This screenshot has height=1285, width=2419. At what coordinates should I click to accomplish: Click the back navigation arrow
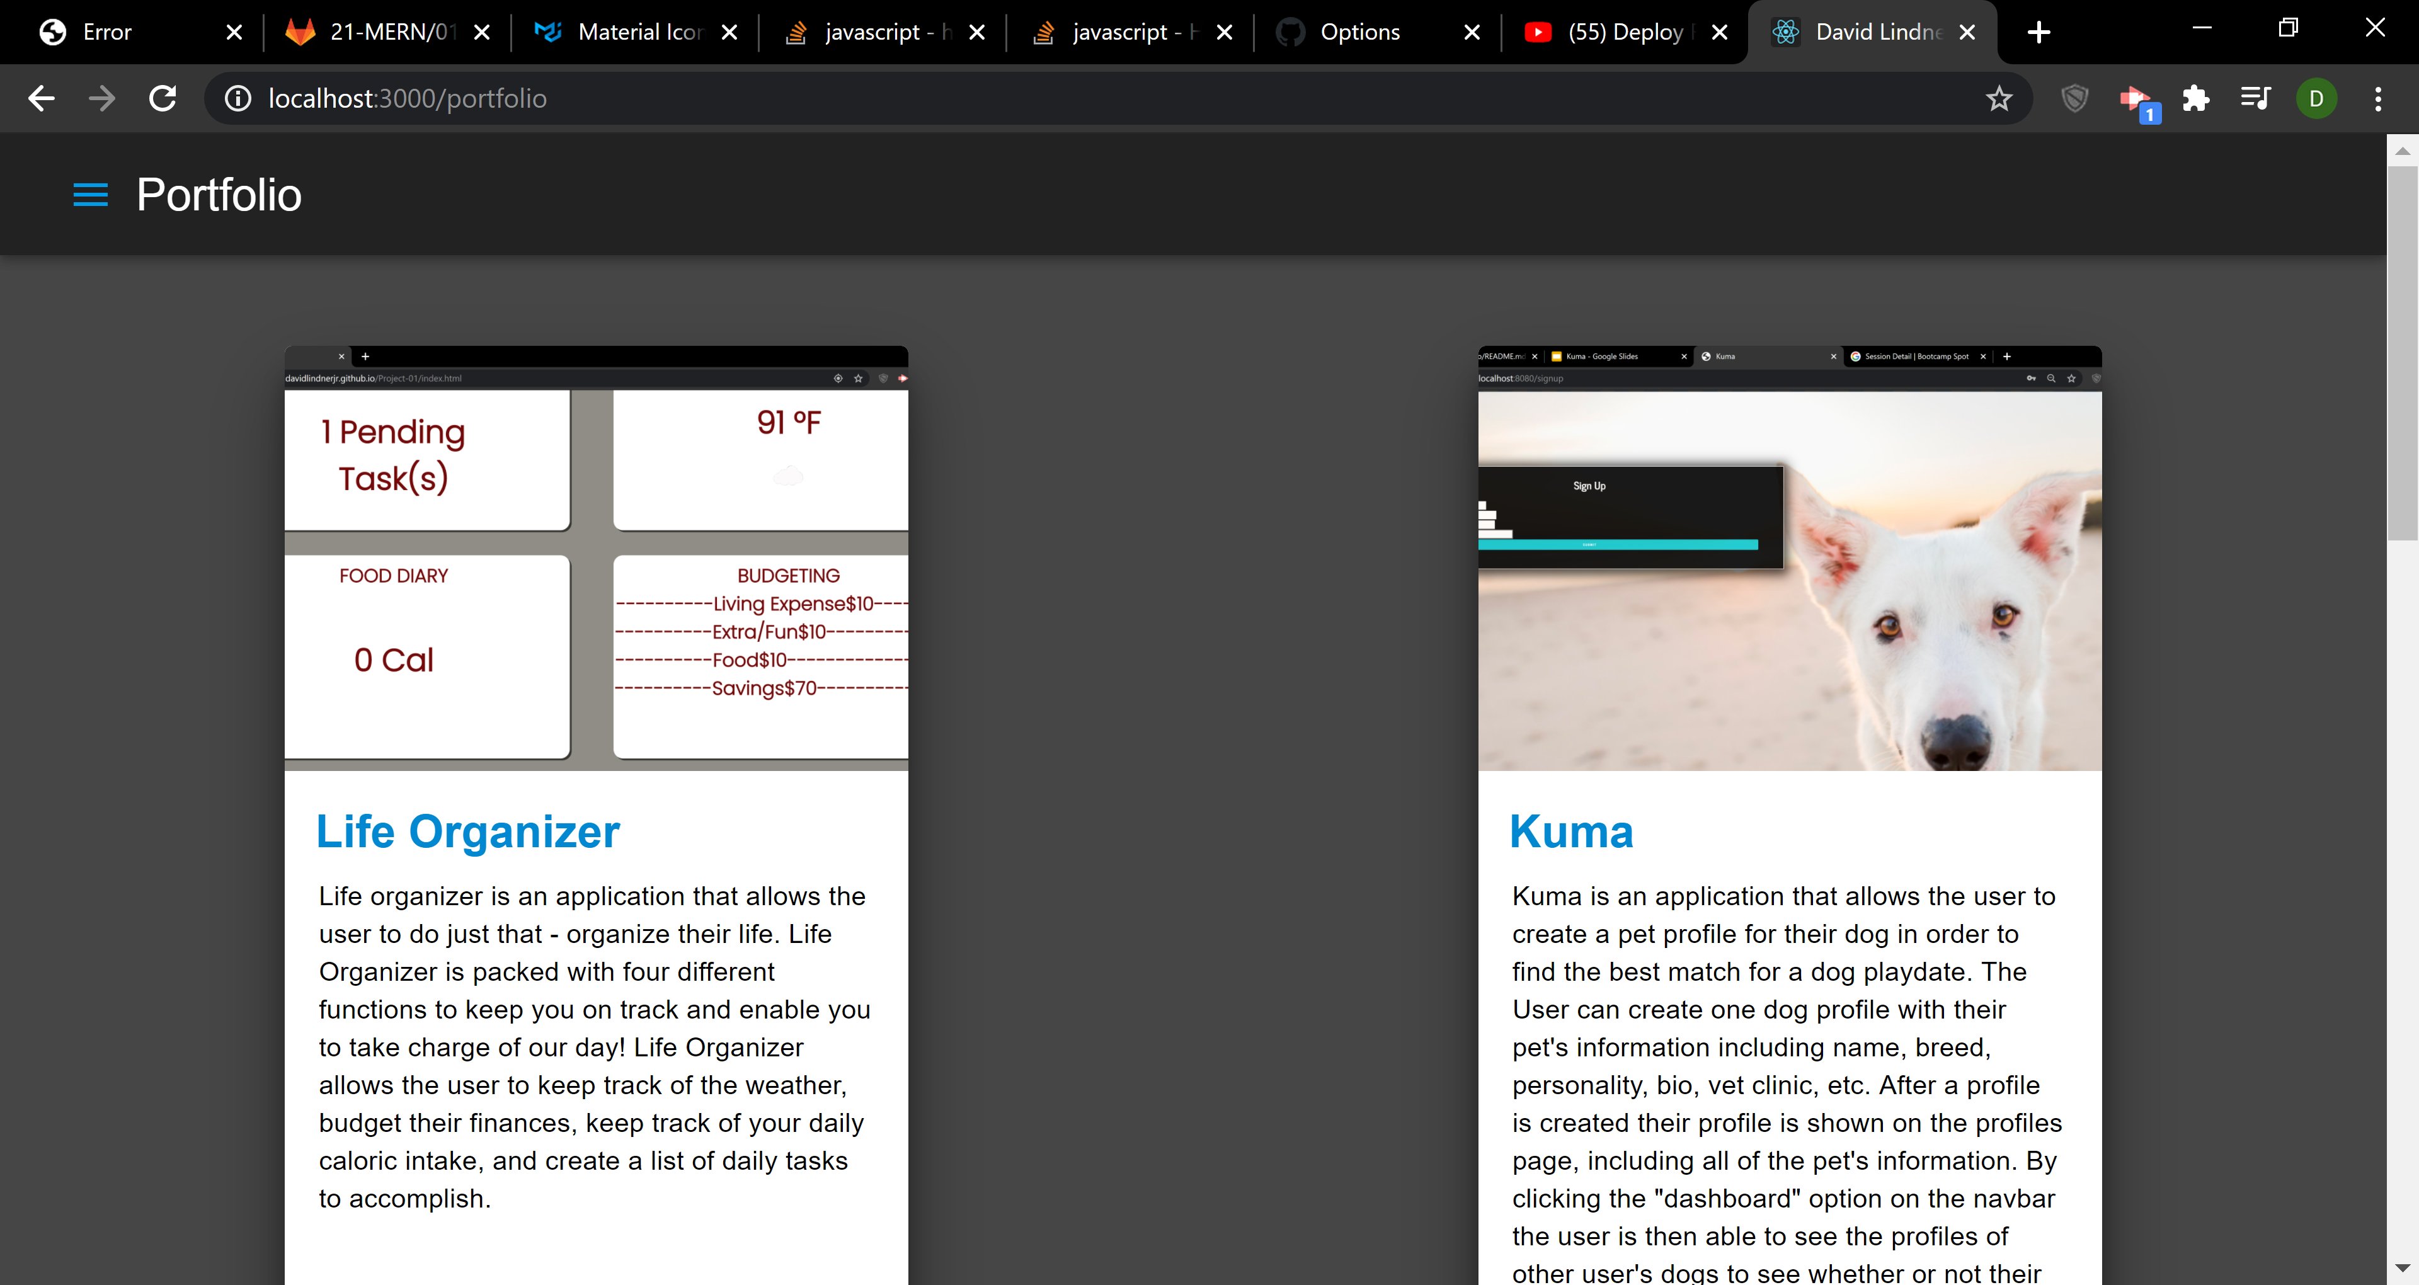(40, 99)
